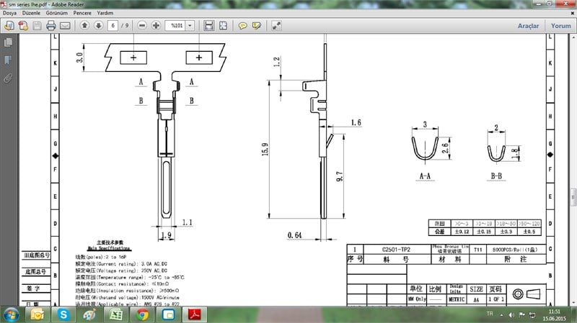The width and height of the screenshot is (577, 323).
Task: Click the 9.7 dimension label
Action: pyautogui.click(x=339, y=176)
